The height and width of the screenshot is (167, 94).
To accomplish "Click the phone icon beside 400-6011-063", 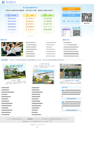I will [x=64, y=21].
